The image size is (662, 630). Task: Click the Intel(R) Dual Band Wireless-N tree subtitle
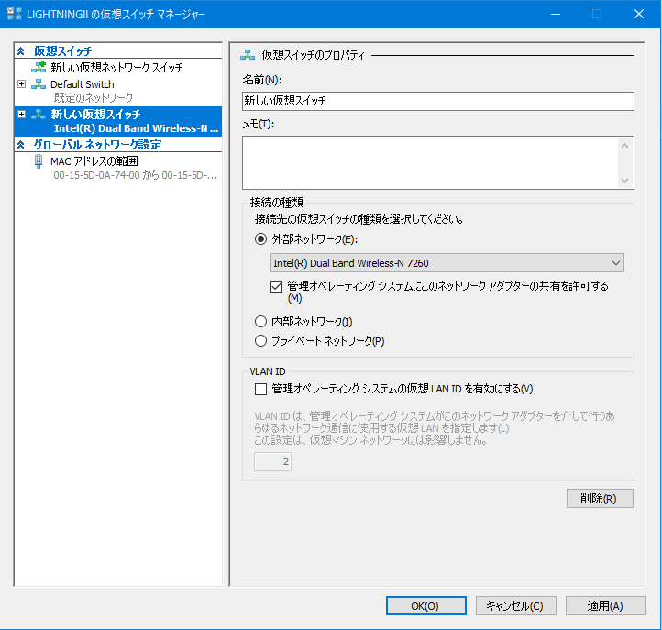click(136, 128)
